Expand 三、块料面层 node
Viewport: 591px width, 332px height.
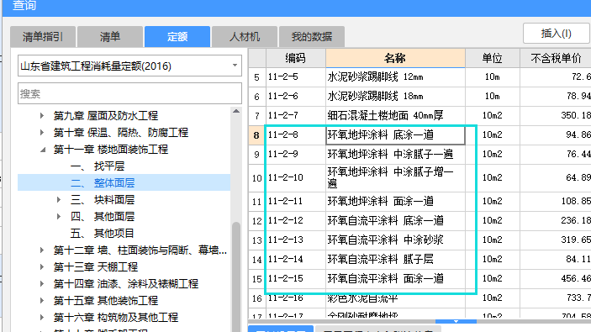[x=59, y=200]
